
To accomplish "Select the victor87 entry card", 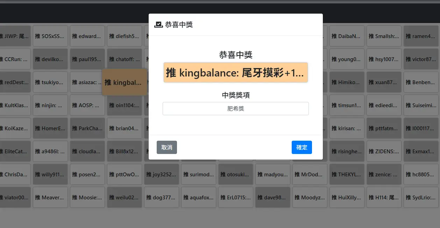I will tap(421, 59).
